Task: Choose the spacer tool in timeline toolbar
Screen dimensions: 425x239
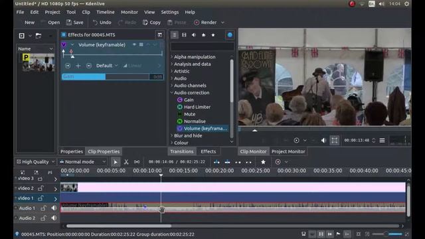Action: pyautogui.click(x=137, y=162)
